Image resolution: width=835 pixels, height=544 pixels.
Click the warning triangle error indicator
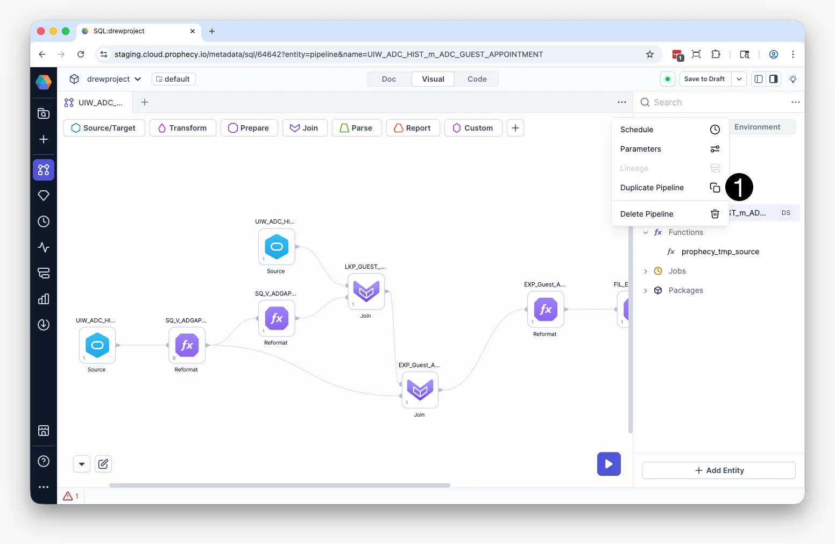pyautogui.click(x=71, y=496)
